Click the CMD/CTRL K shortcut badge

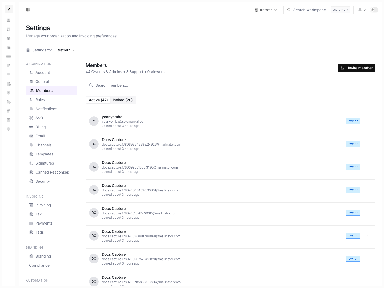click(340, 10)
